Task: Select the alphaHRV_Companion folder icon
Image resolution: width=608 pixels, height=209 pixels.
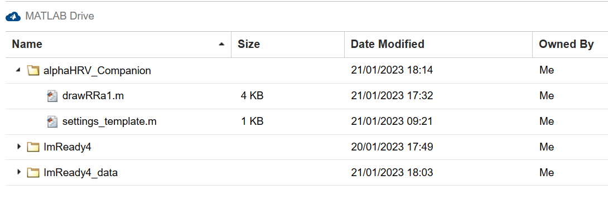Action: point(33,71)
